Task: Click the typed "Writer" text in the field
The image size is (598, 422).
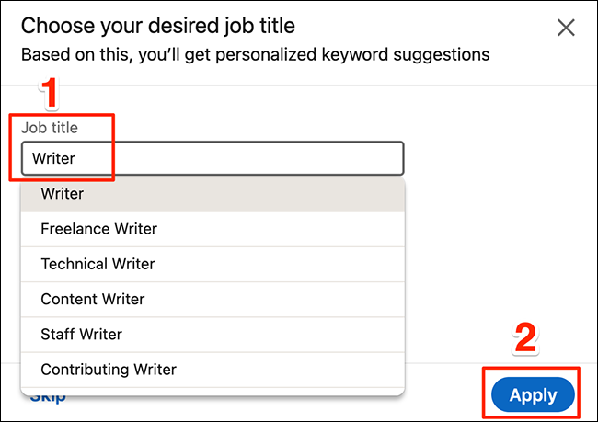Action: click(53, 158)
